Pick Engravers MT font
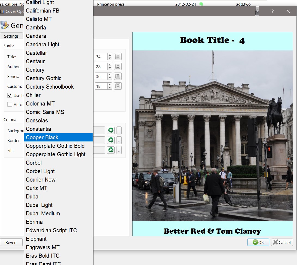This screenshot has width=297, height=265. click(x=58, y=247)
